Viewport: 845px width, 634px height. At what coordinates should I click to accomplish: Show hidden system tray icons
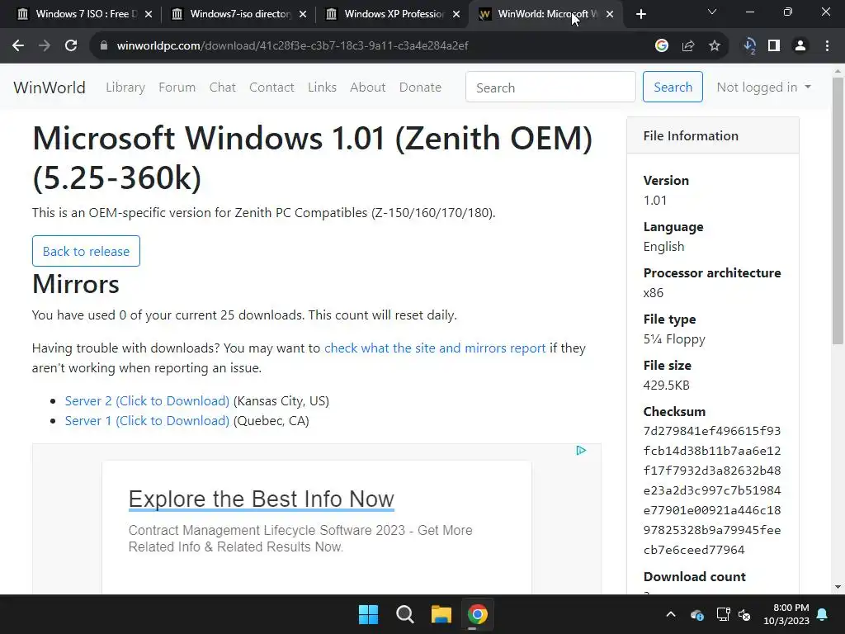pos(670,614)
